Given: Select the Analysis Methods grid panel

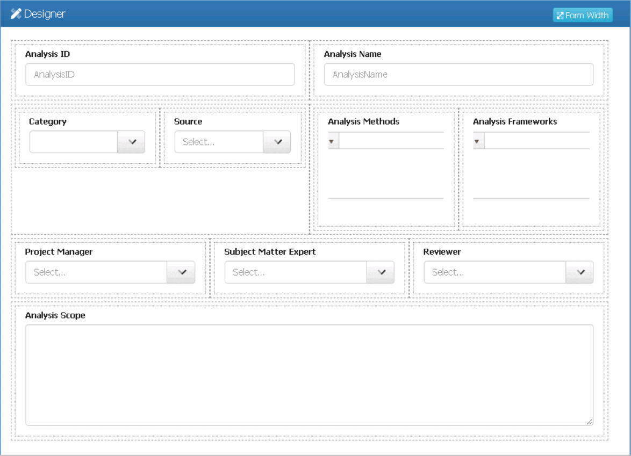Looking at the screenshot, I should click(386, 168).
